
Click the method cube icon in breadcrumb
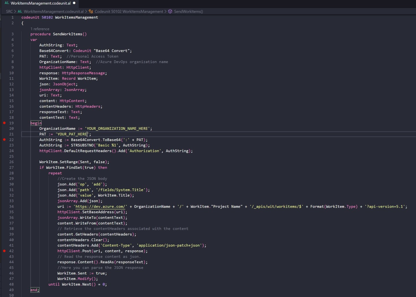170,12
